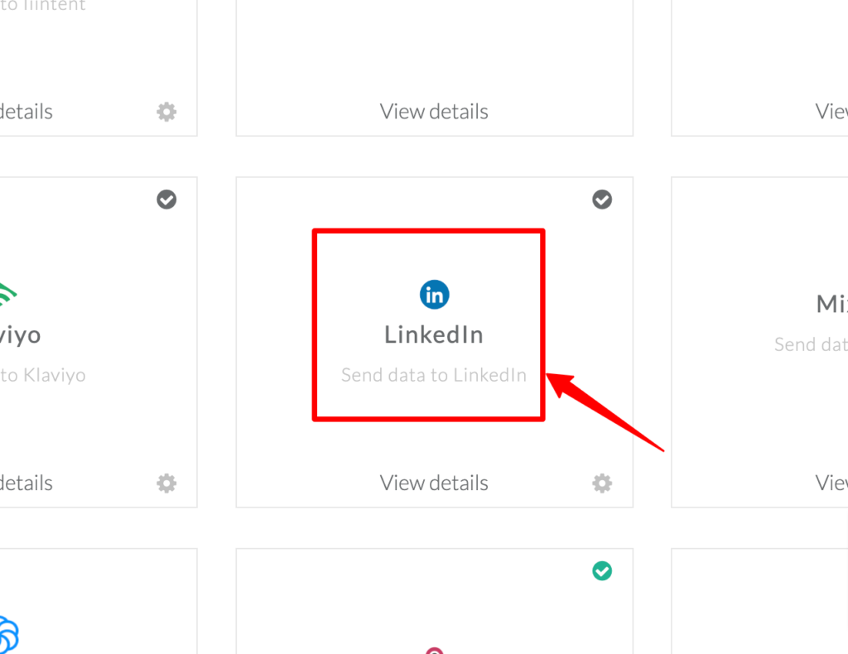Open the View details link under Mixpanel
848x654 pixels.
831,483
